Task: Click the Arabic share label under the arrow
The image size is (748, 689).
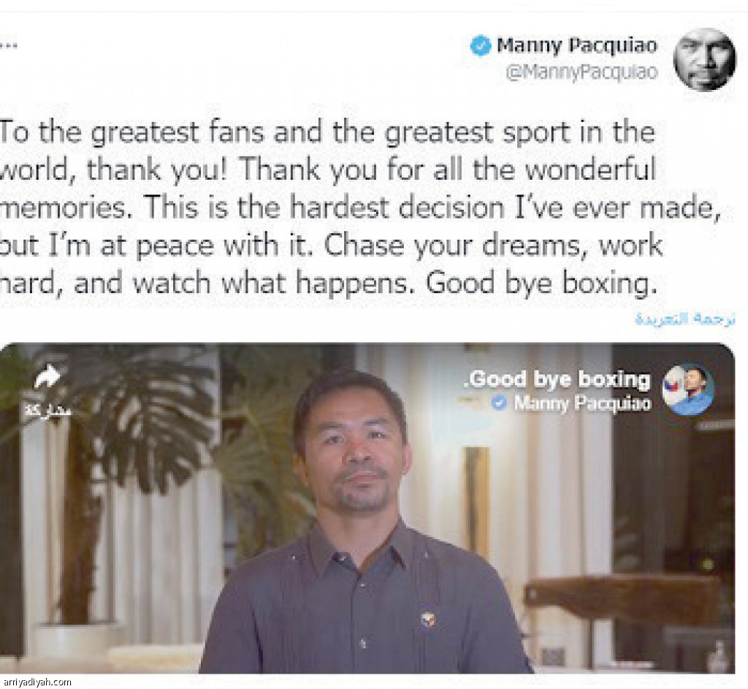Action: click(48, 410)
